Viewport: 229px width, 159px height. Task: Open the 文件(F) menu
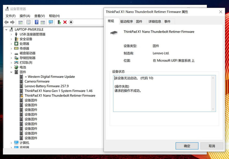coord(11,16)
